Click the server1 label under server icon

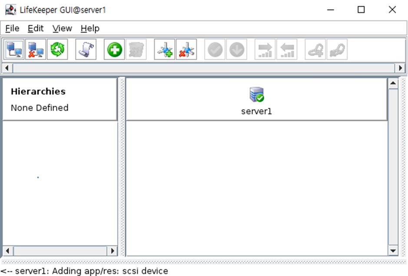[256, 111]
